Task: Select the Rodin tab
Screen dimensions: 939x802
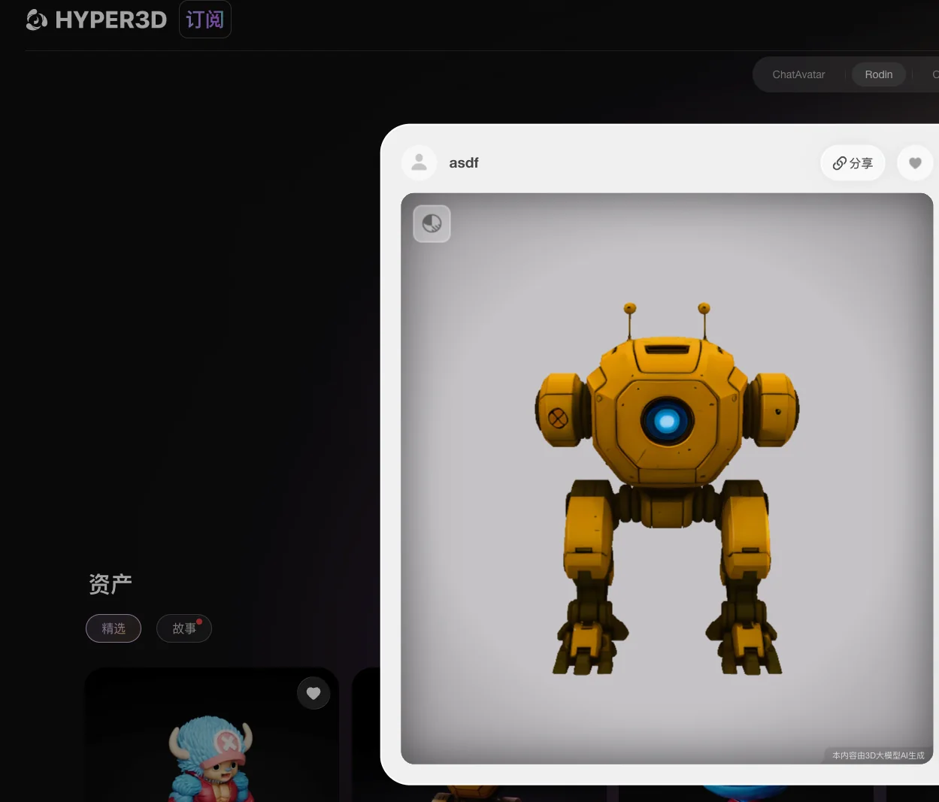Action: pyautogui.click(x=879, y=74)
